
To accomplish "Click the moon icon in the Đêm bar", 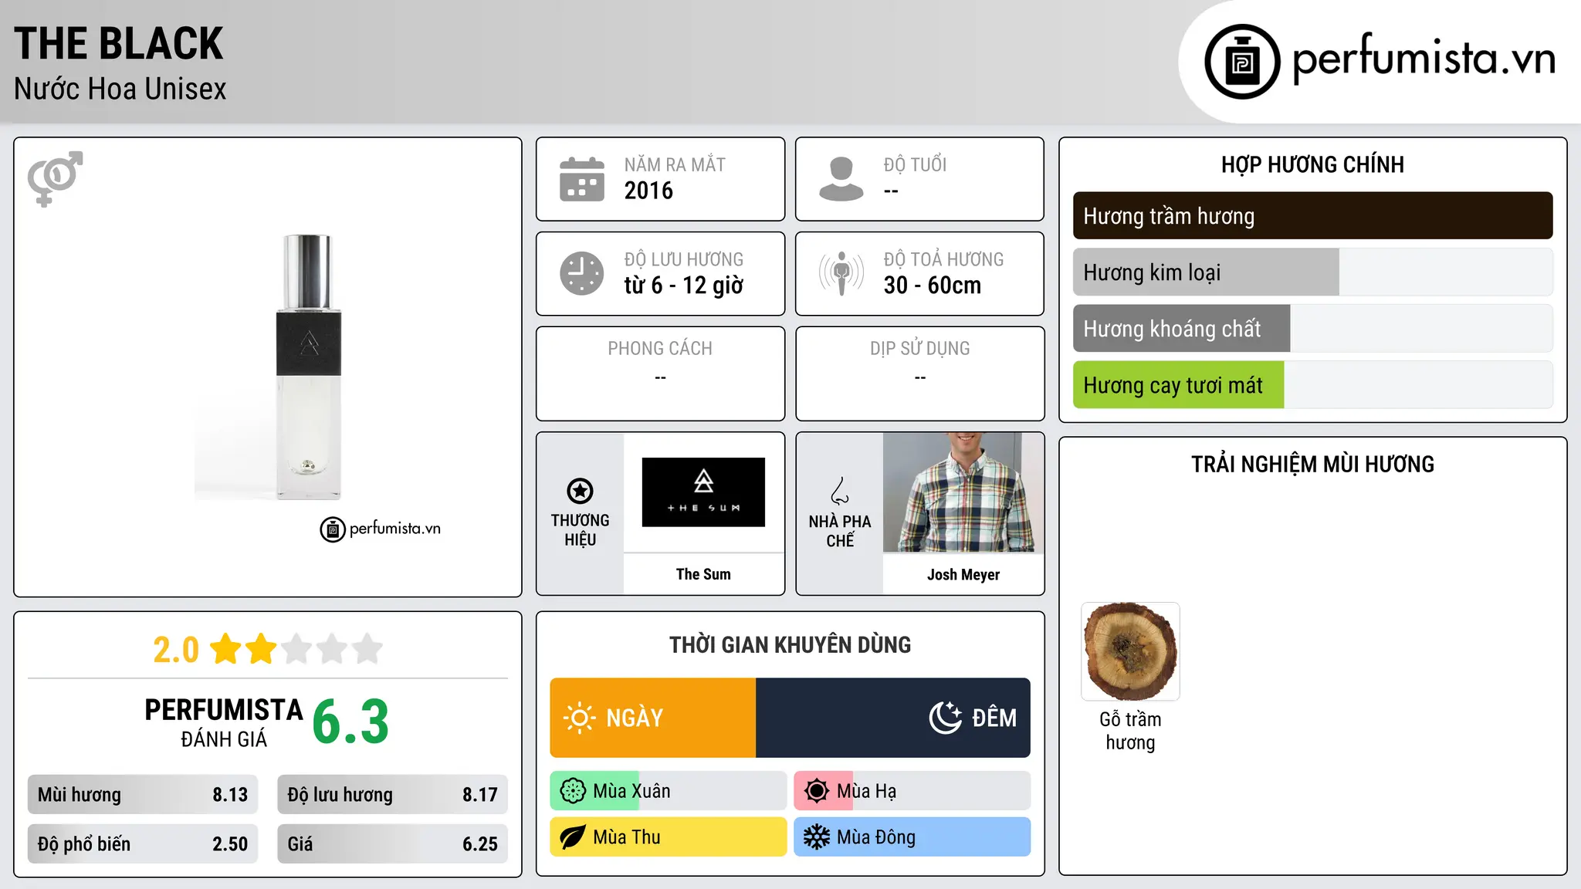I will 945,718.
